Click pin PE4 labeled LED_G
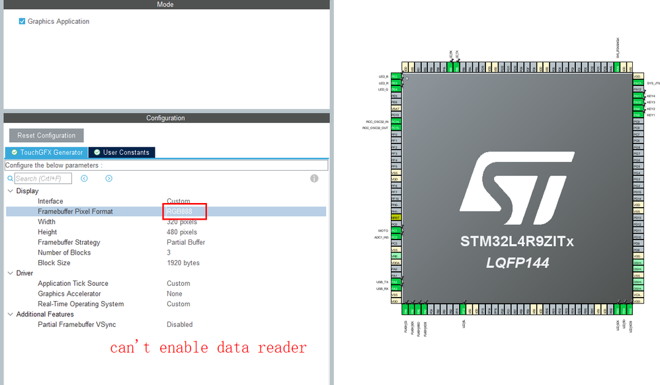The image size is (660, 385). 395,89
